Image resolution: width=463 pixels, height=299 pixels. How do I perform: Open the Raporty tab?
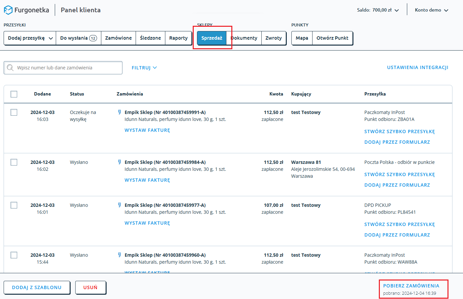coord(178,38)
